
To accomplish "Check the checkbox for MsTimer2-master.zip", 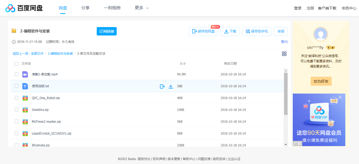I will click(x=16, y=121).
